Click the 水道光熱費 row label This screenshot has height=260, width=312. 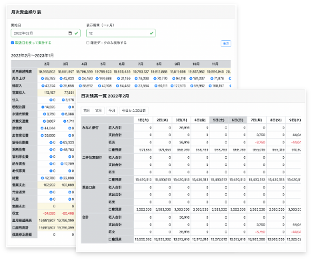pos(20,114)
